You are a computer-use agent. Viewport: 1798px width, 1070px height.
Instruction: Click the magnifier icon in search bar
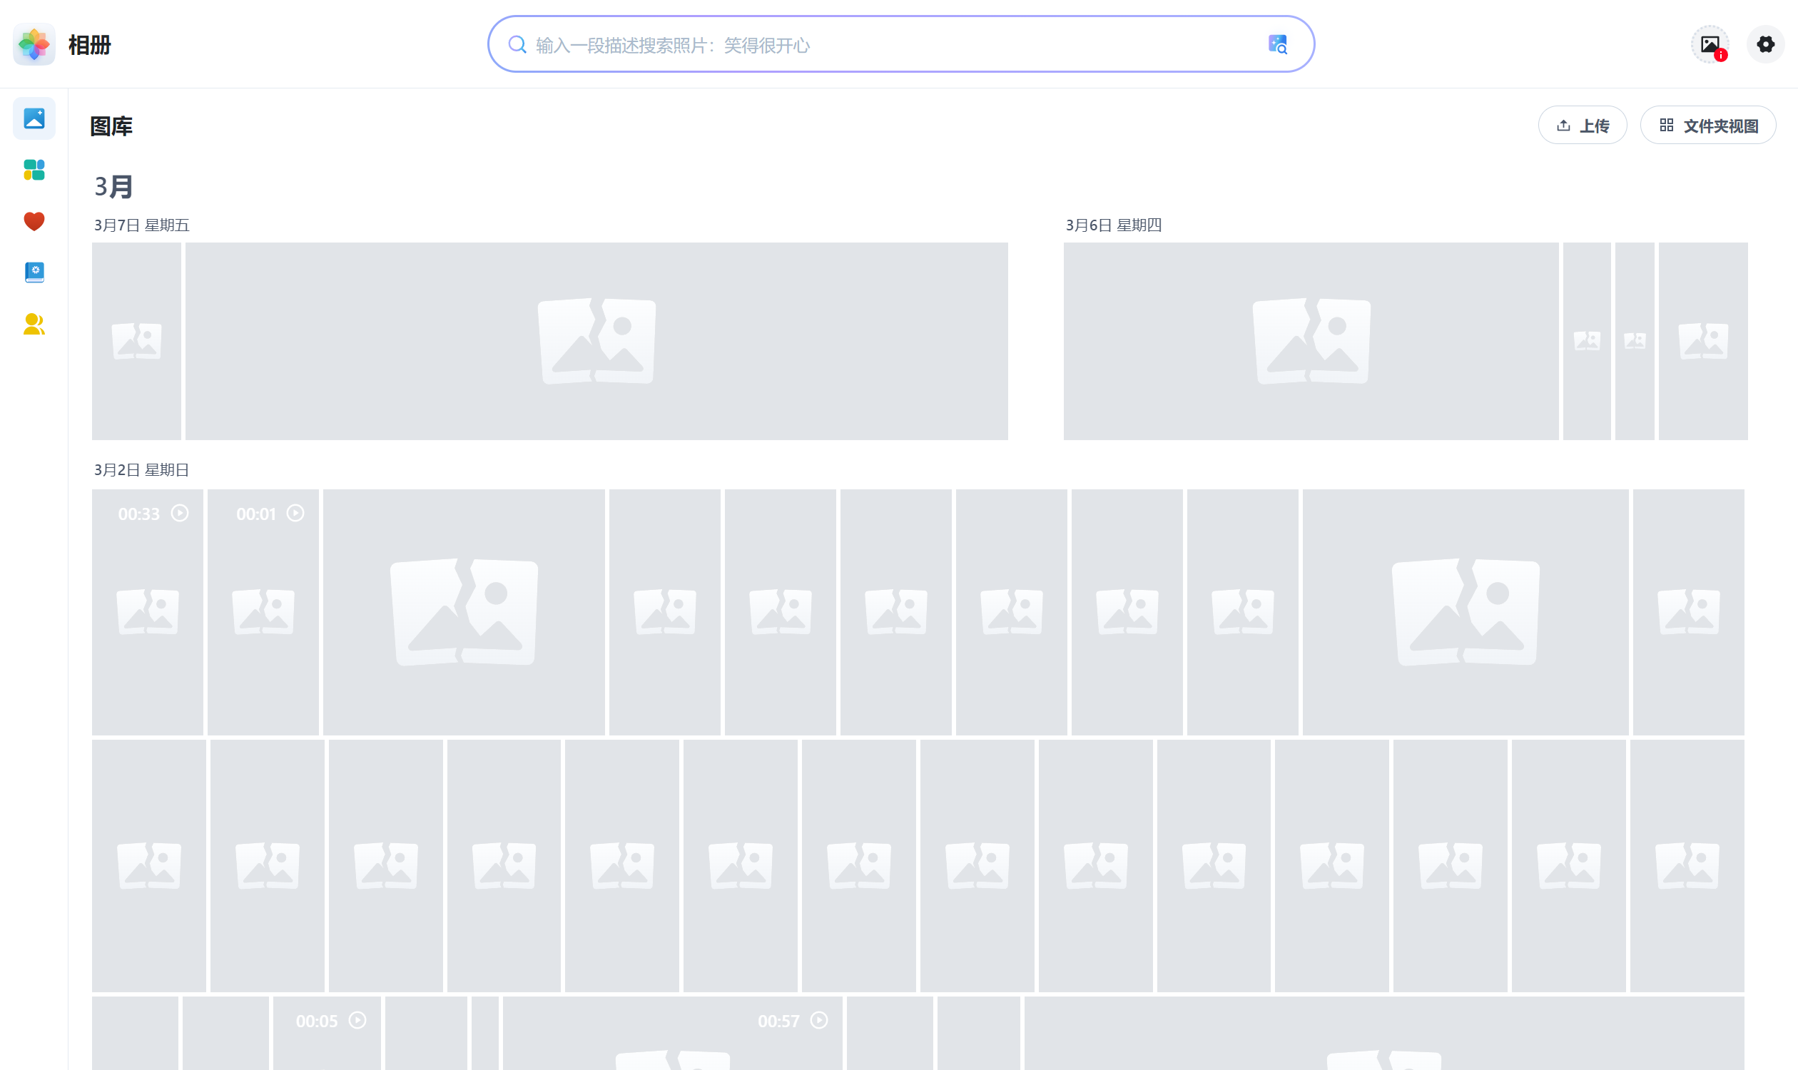pyautogui.click(x=517, y=45)
